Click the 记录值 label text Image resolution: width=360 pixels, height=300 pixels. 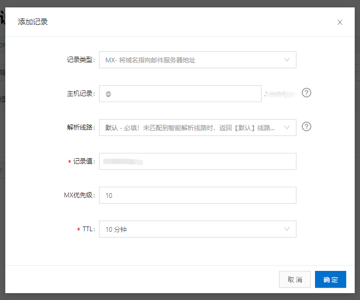point(84,161)
